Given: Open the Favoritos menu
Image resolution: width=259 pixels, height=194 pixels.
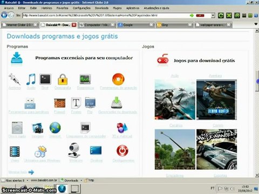Looking at the screenshot, I should point(63,8).
